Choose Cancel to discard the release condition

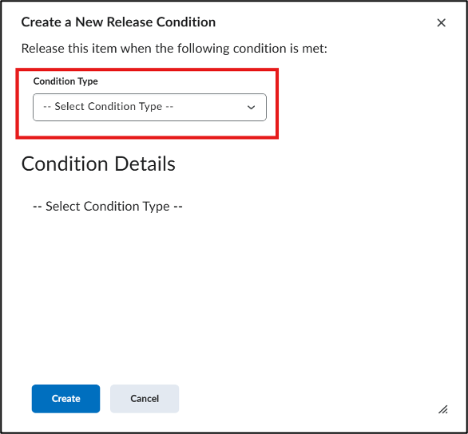pos(145,399)
